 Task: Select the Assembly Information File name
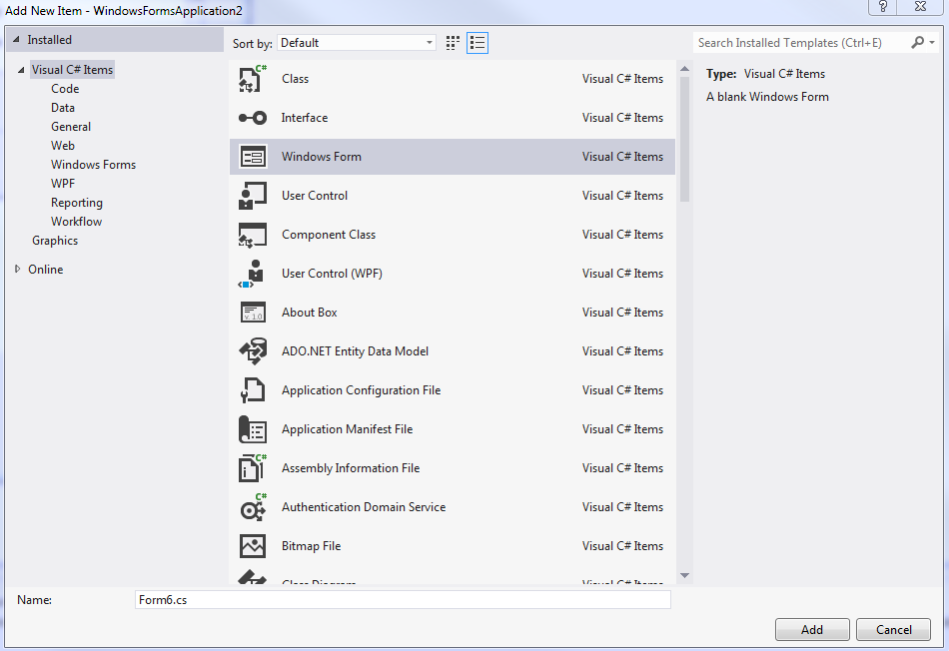click(351, 468)
